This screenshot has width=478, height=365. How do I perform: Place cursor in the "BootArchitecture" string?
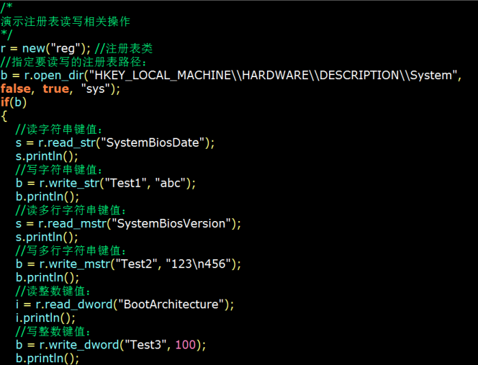click(x=171, y=304)
